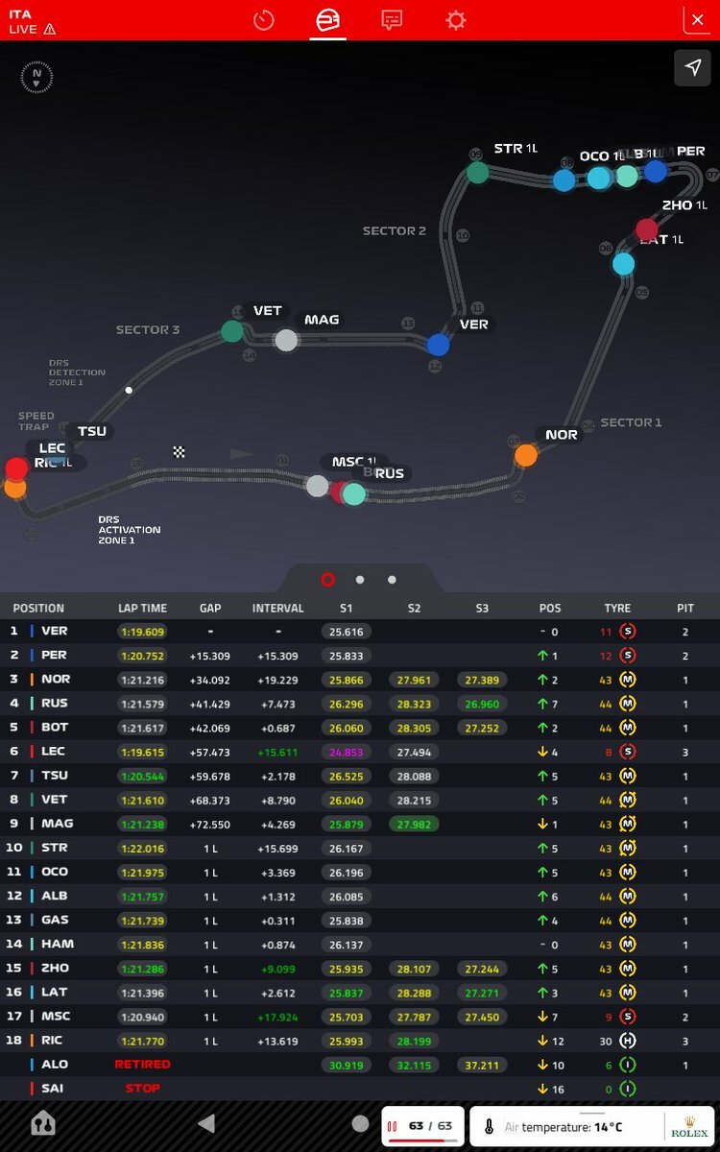The image size is (720, 1152).
Task: Tap LEC soft tyre icon
Action: point(628,751)
